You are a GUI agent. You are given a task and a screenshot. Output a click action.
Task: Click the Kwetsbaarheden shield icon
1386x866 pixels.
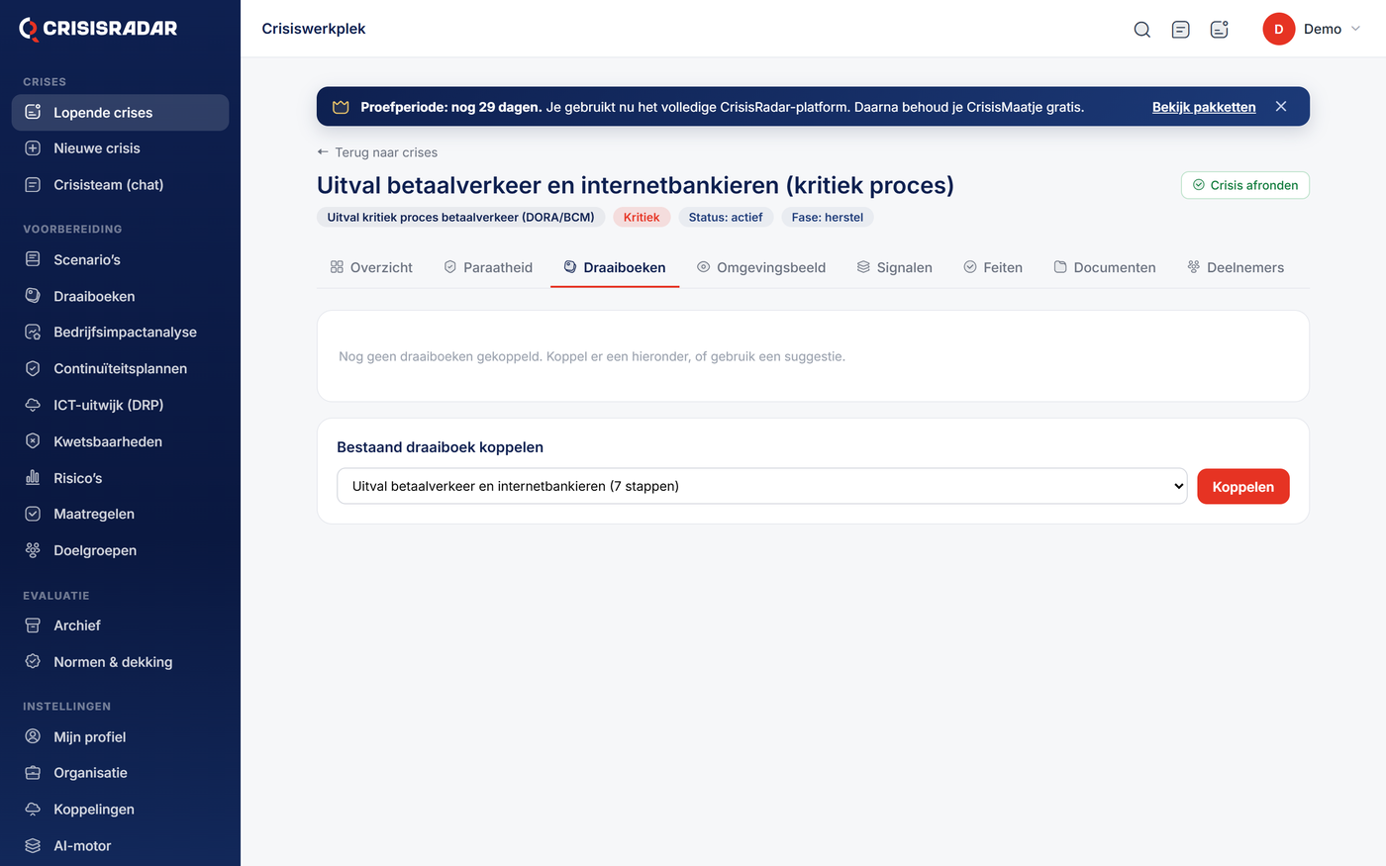33,441
